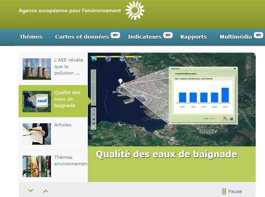Open Cartes et données menu
Viewport: 265px width, 197px height.
click(82, 37)
